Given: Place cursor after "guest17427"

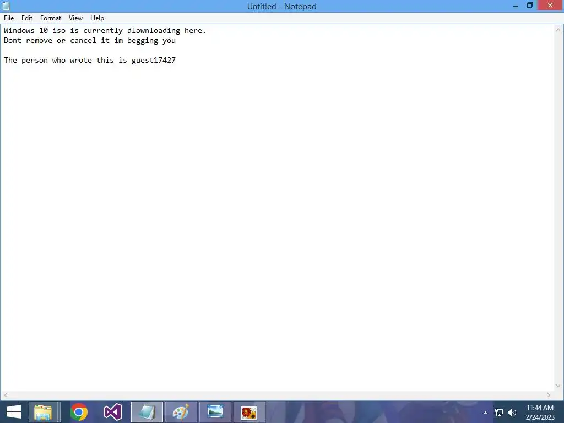Looking at the screenshot, I should click(176, 60).
